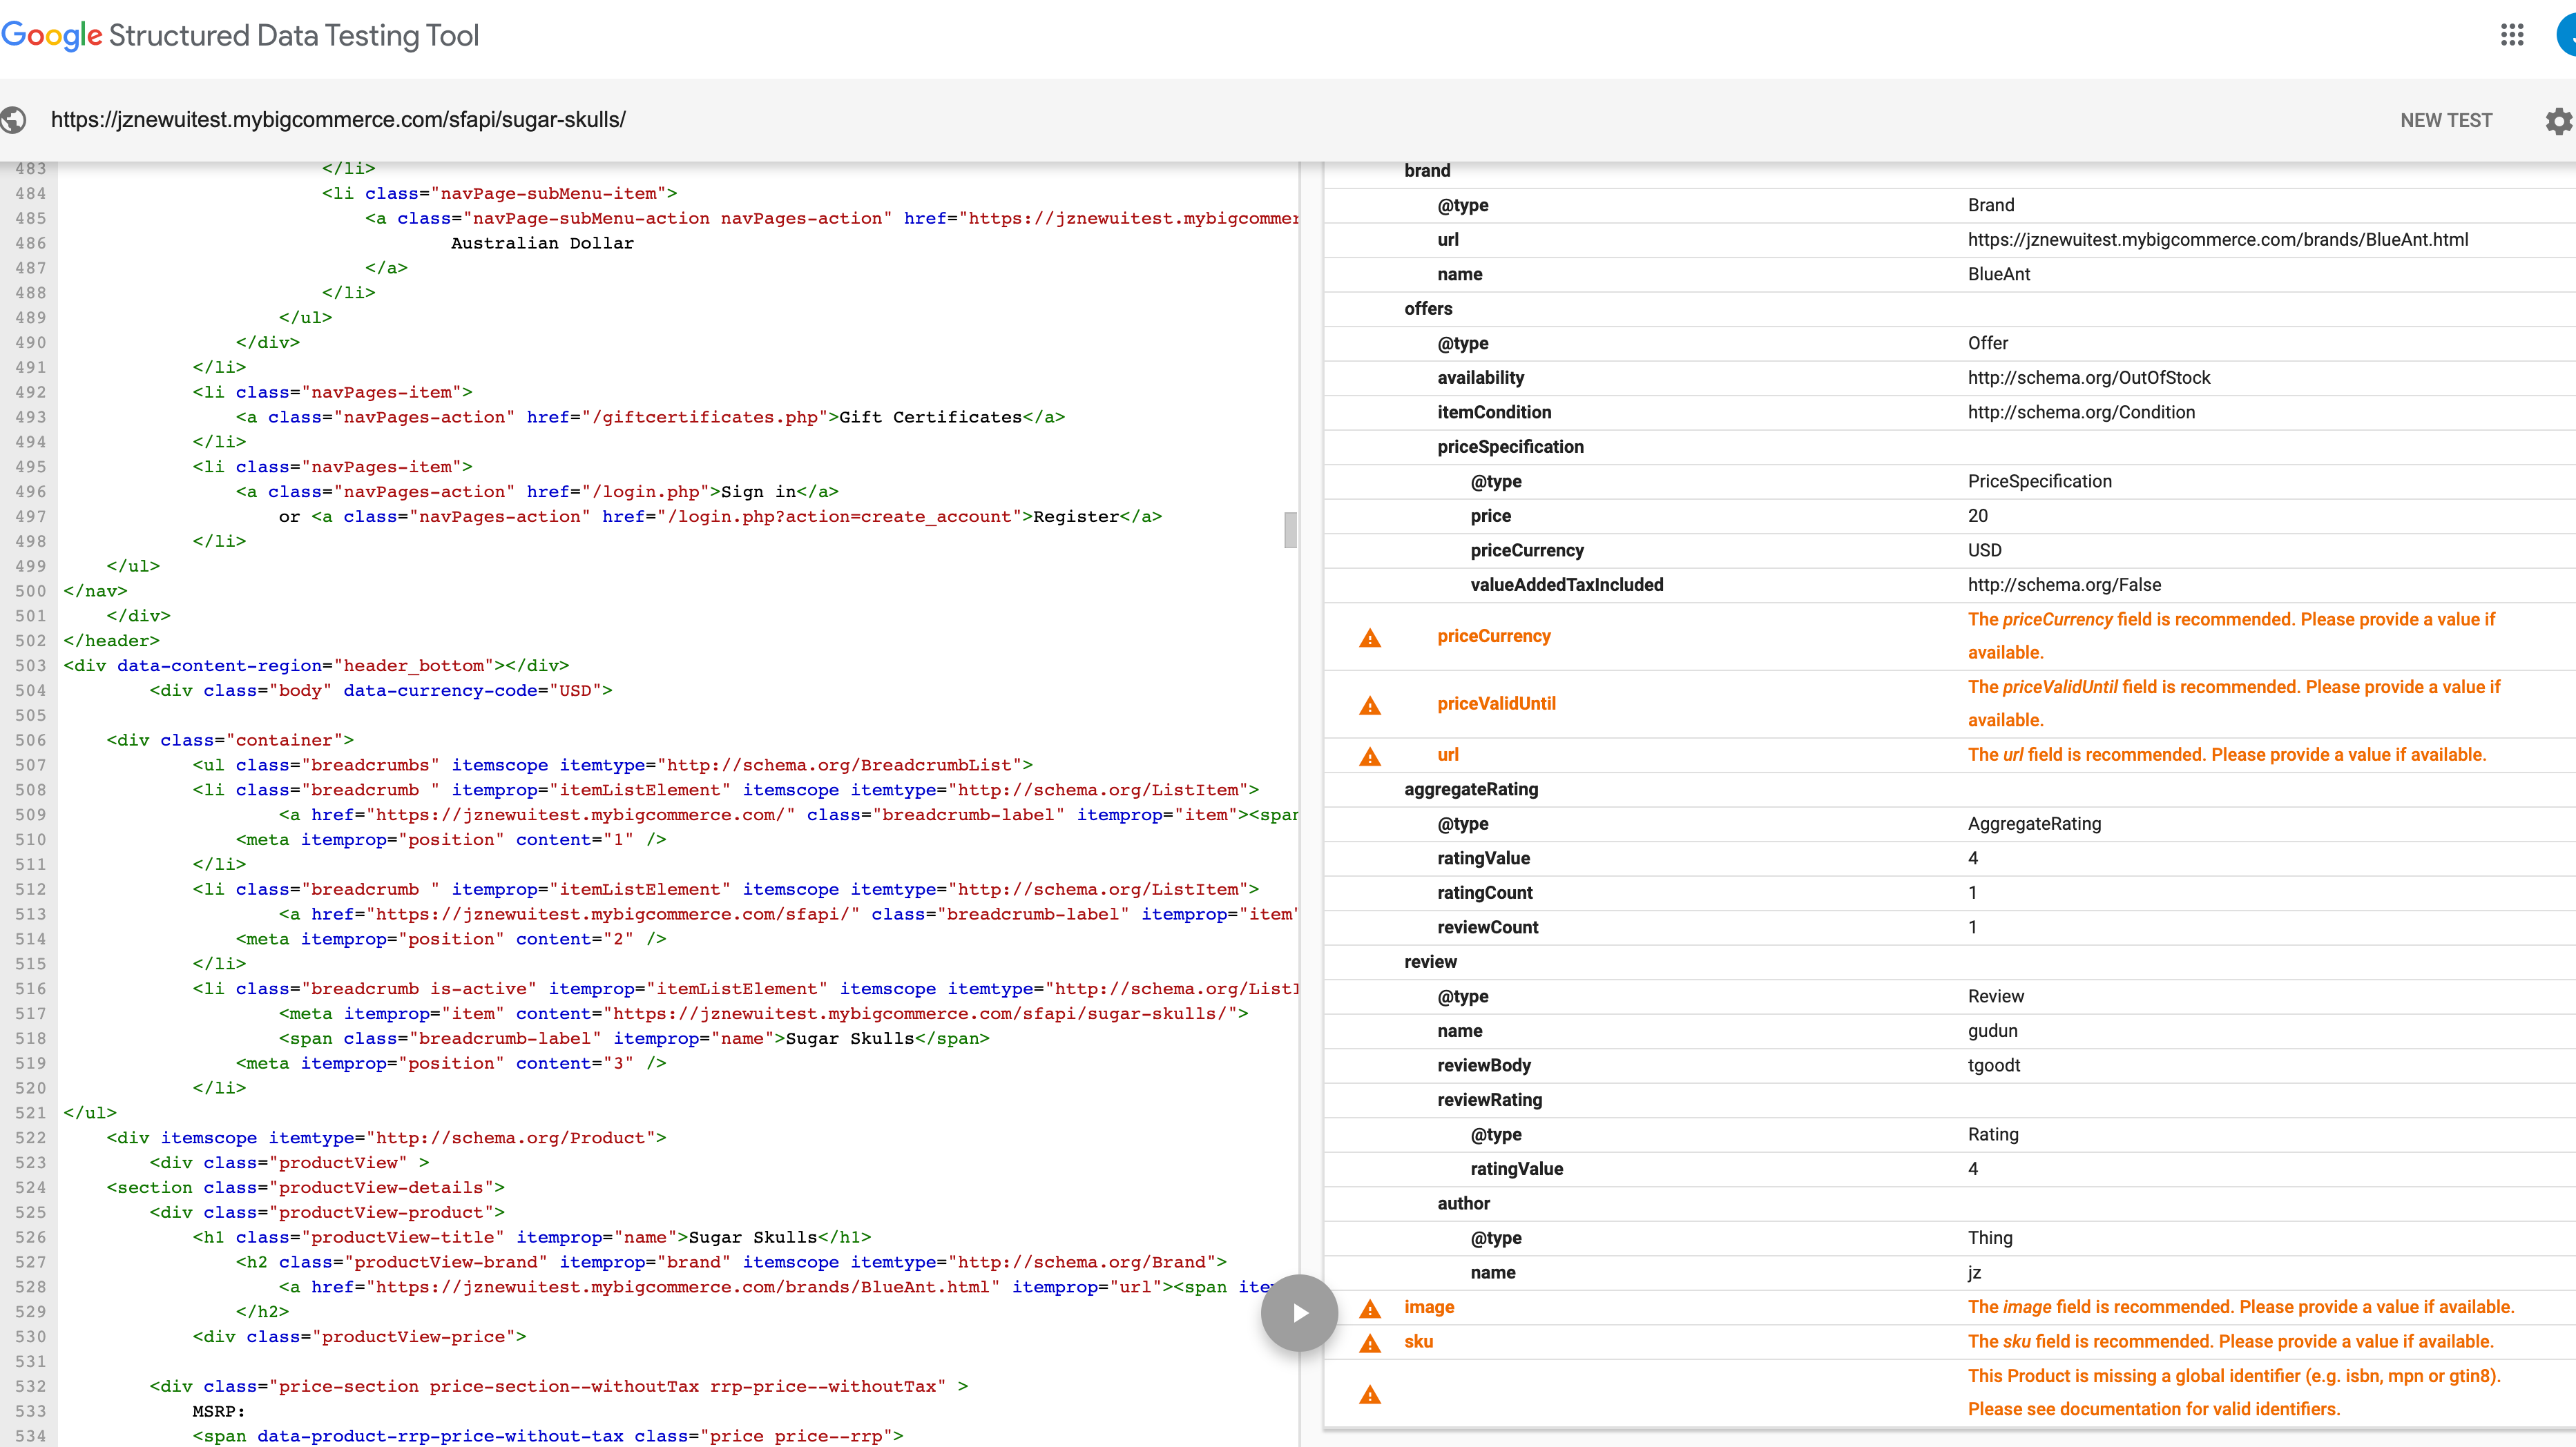Image resolution: width=2576 pixels, height=1447 pixels.
Task: Click the Product itemtype line in code
Action: point(386,1137)
